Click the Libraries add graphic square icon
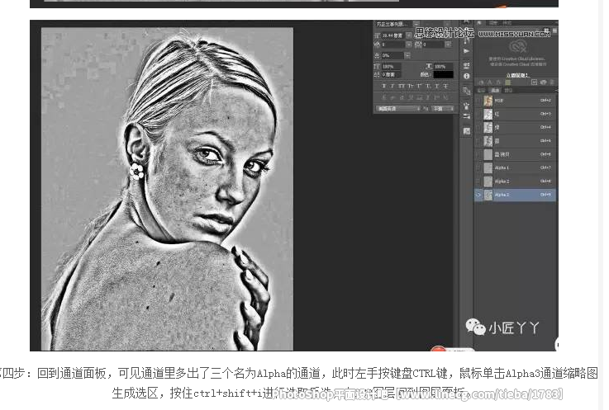Screen dimensions: 609x410 coord(534,82)
